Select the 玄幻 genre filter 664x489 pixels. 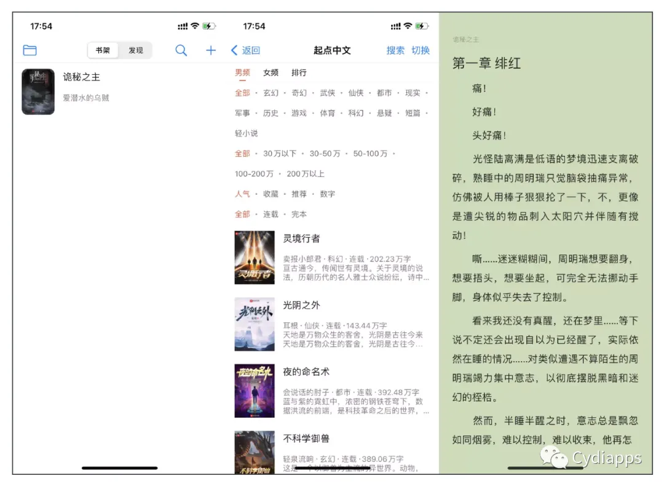[x=271, y=93]
